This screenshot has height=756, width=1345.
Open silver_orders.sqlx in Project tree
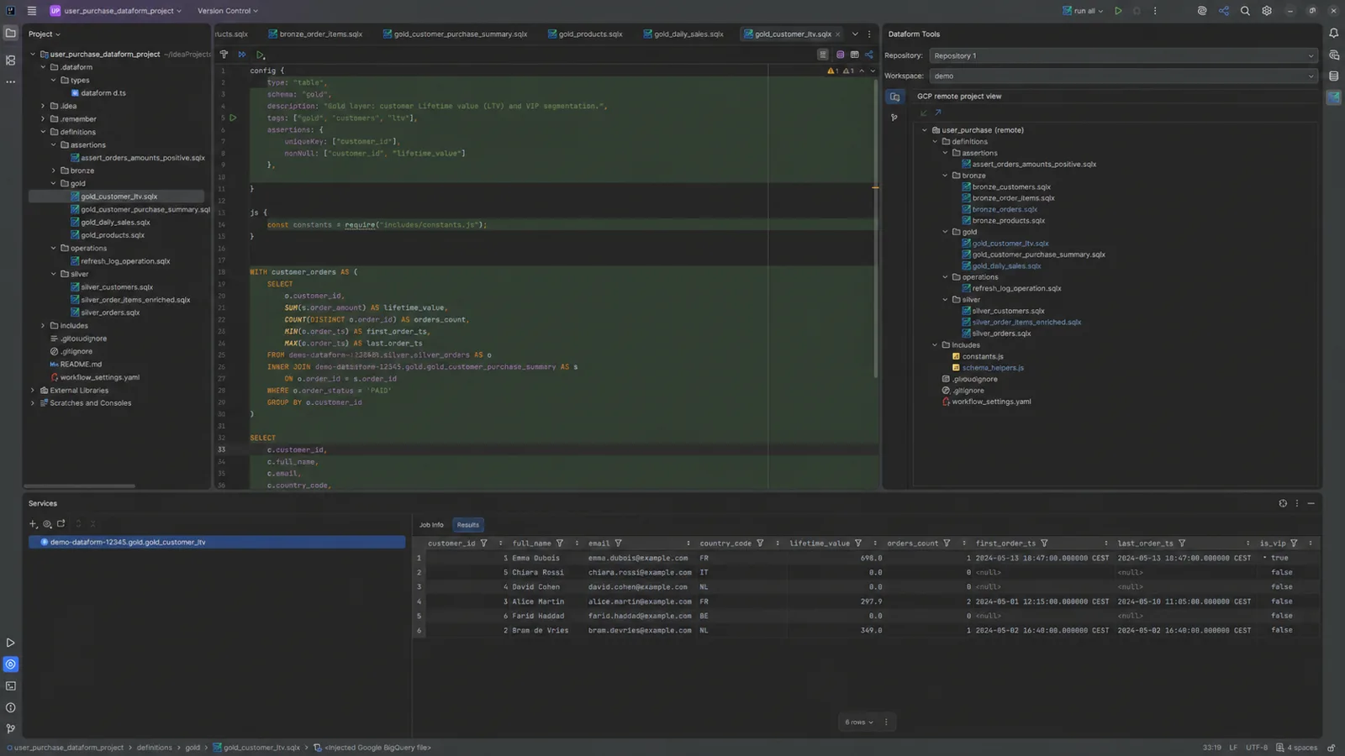110,312
